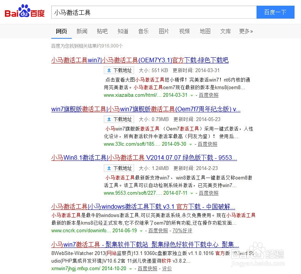Click 下载地址 button for 551 KB result
Viewport: 301px width, 274px height.
pos(119,70)
